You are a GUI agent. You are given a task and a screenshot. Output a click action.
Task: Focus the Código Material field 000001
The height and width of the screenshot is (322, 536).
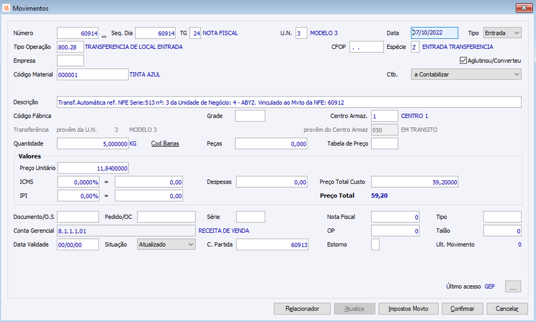tap(92, 74)
